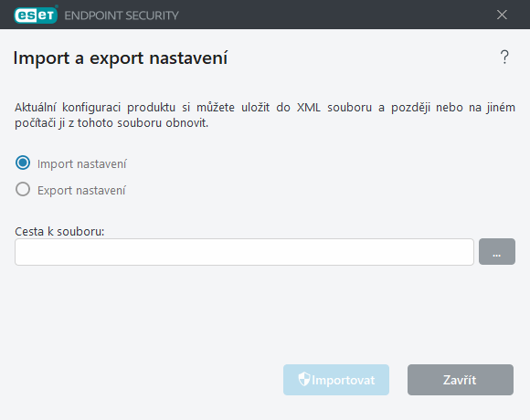This screenshot has width=530, height=420.
Task: Open help via question mark icon
Action: click(504, 57)
